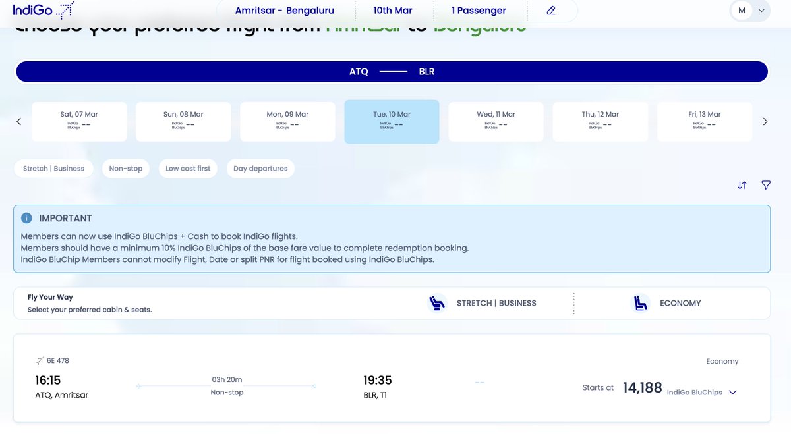Select Thu, 12 Mar date card
Image resolution: width=791 pixels, height=434 pixels.
tap(601, 121)
